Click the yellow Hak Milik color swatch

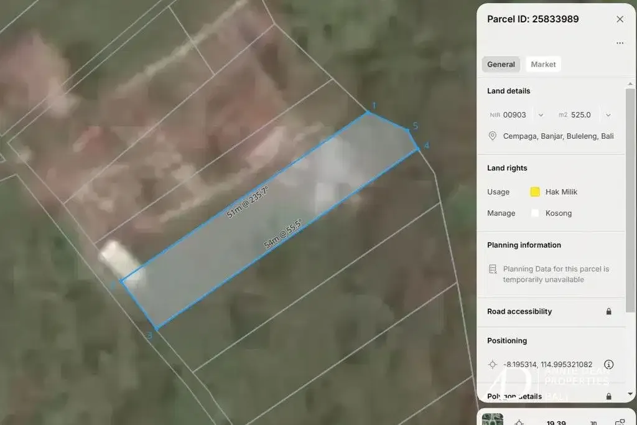click(x=535, y=192)
